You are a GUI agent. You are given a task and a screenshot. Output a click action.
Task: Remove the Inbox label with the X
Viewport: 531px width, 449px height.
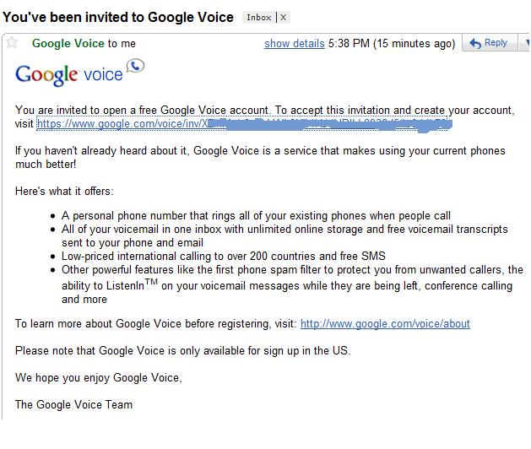point(283,18)
